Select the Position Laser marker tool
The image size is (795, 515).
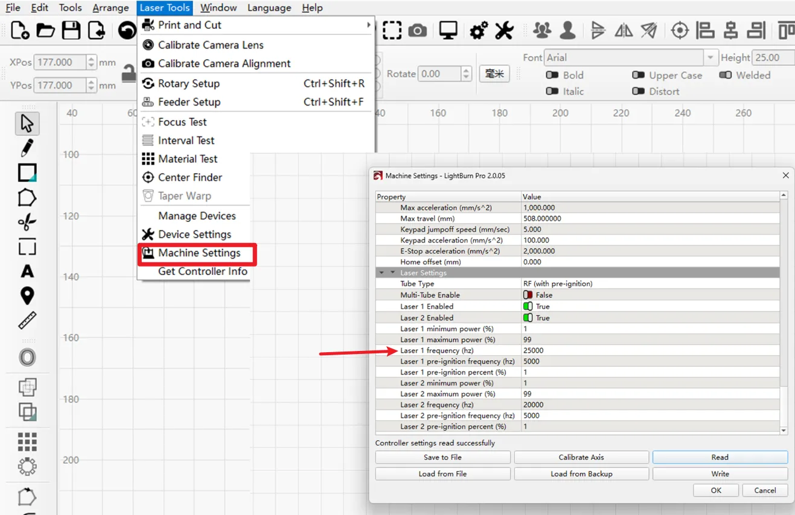click(27, 296)
